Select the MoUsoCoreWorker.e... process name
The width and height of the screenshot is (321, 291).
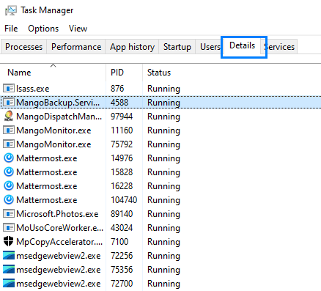tap(59, 228)
